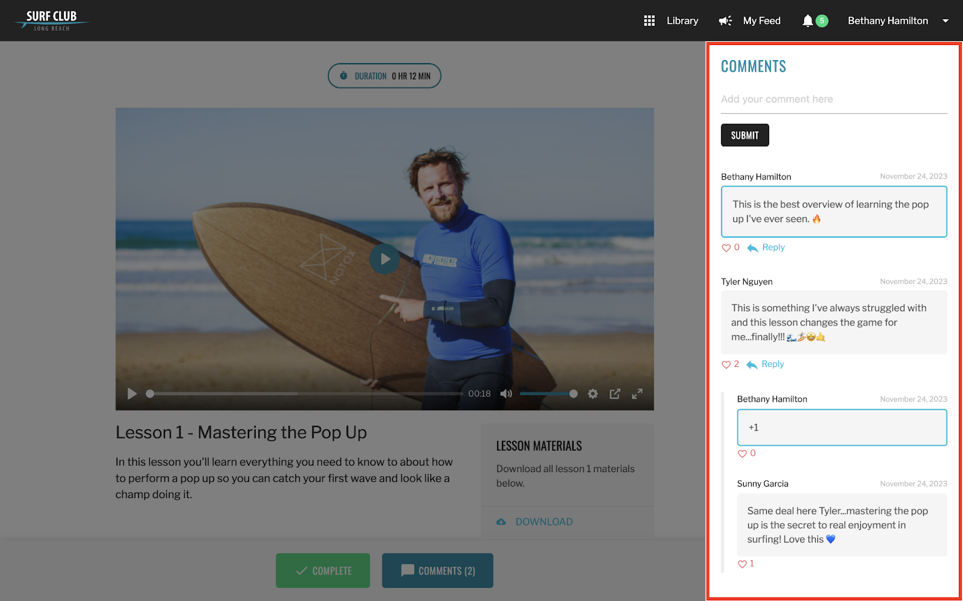Open the notifications bell icon
963x601 pixels.
point(808,21)
